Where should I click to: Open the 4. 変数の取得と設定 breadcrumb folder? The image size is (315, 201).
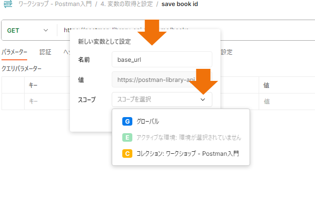(127, 4)
